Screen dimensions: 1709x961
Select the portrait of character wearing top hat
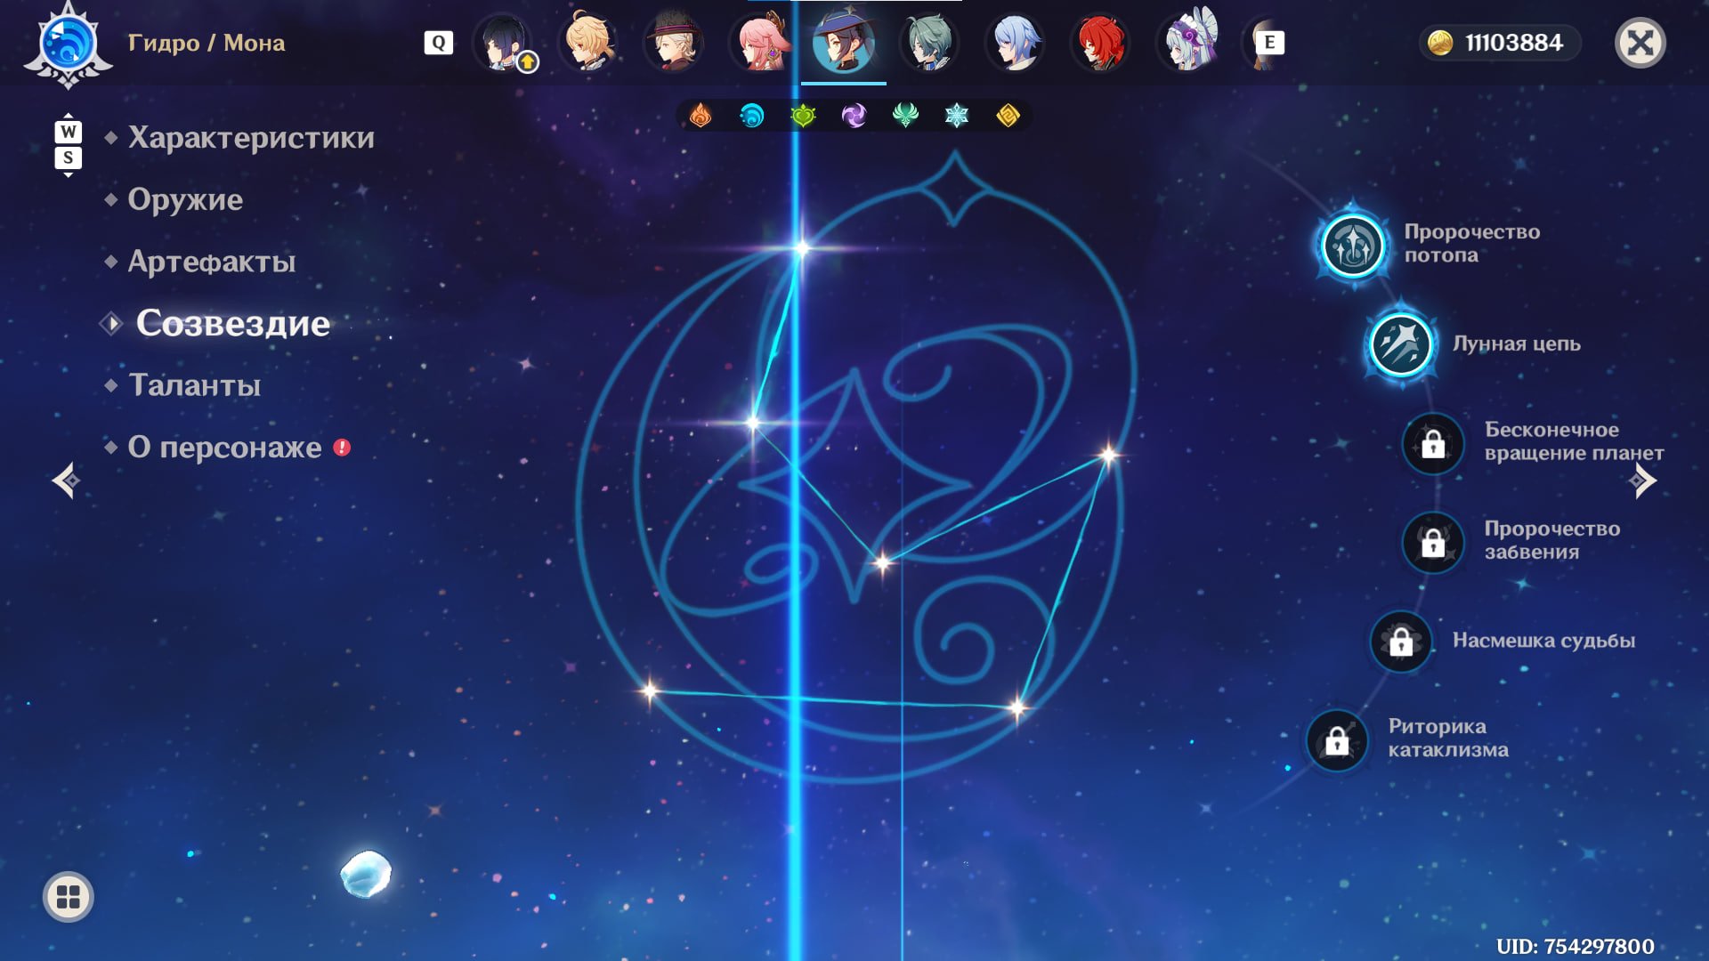pos(674,43)
